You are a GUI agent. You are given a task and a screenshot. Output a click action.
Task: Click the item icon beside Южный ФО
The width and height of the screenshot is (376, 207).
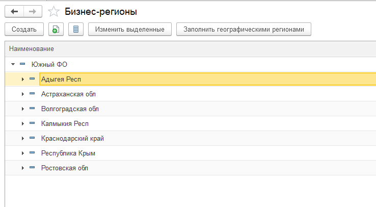click(x=22, y=64)
